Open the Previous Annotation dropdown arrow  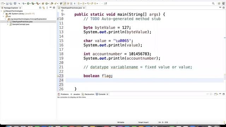pyautogui.click(x=85, y=4)
